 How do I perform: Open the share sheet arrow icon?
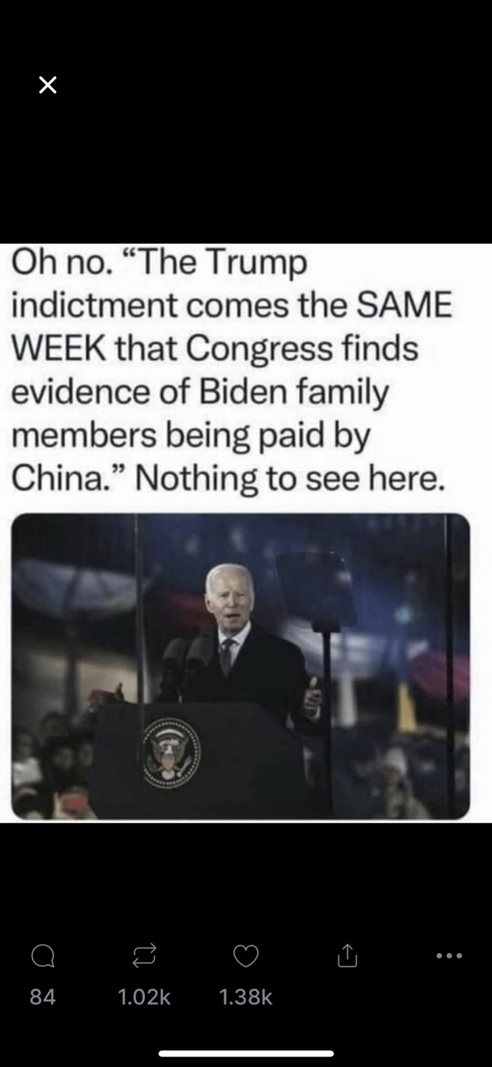(347, 955)
